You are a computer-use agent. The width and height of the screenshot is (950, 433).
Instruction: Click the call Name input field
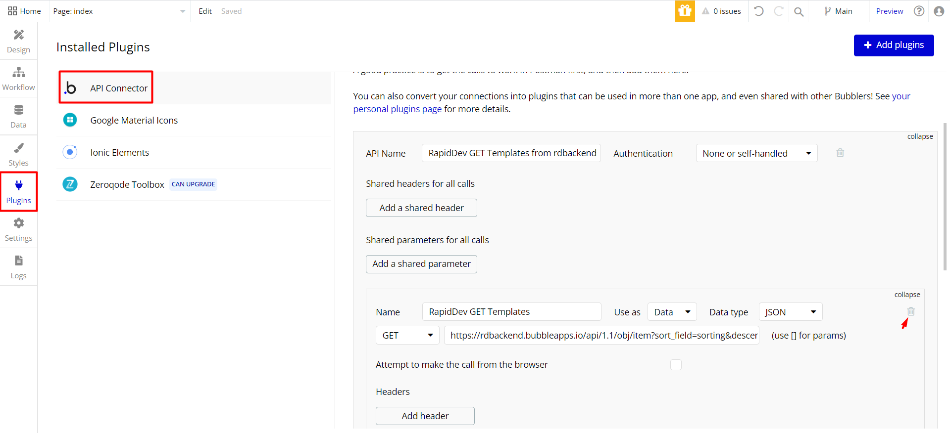tap(512, 312)
